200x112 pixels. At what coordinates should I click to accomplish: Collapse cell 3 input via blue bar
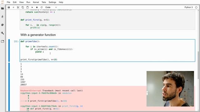[9, 50]
